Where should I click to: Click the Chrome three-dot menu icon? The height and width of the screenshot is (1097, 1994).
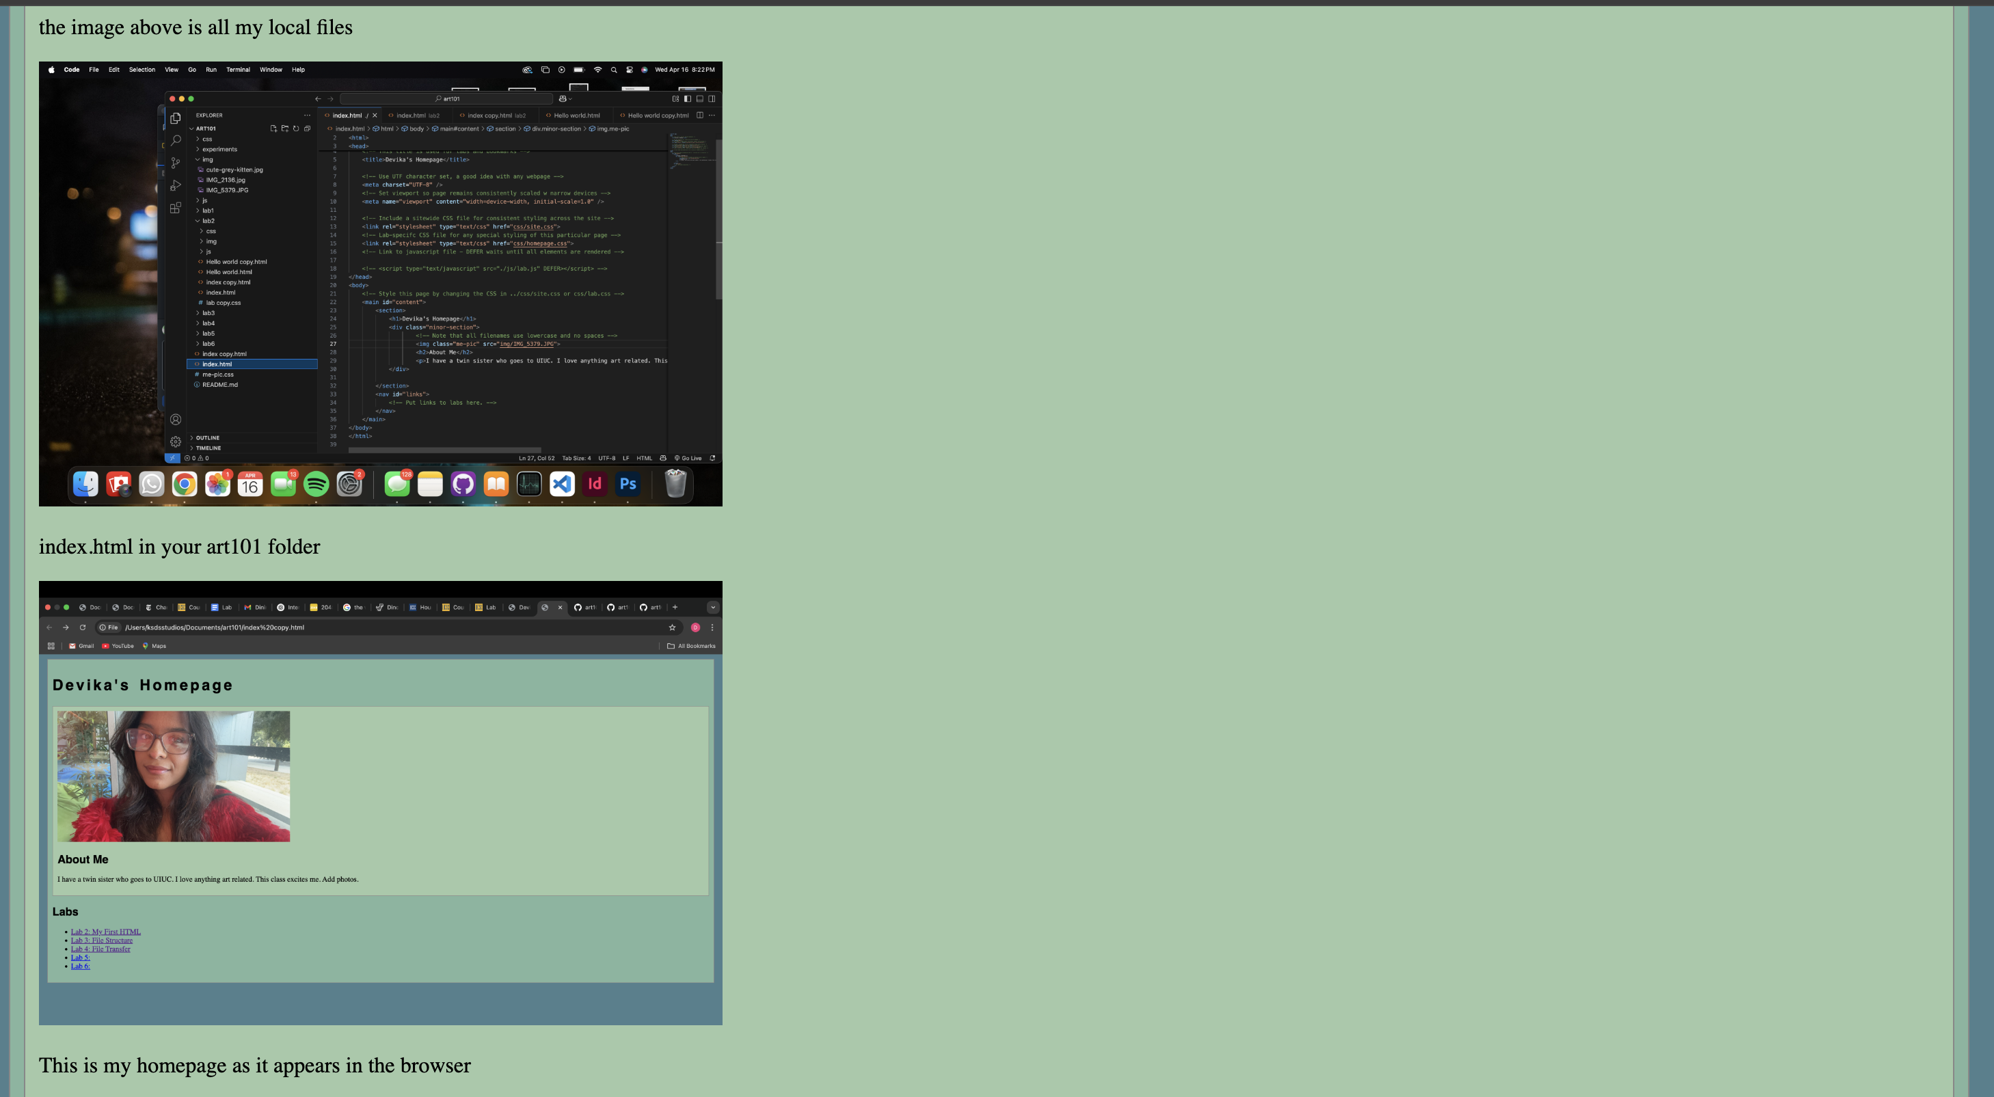point(712,627)
